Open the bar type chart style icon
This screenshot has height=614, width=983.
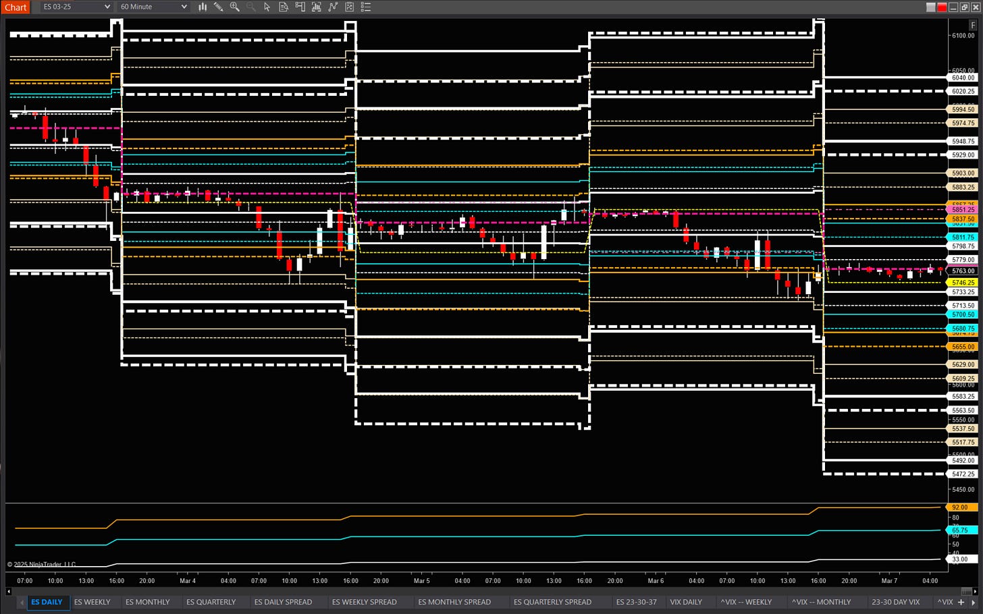tap(203, 7)
